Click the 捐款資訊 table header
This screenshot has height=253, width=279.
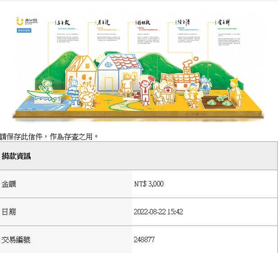pyautogui.click(x=16, y=156)
